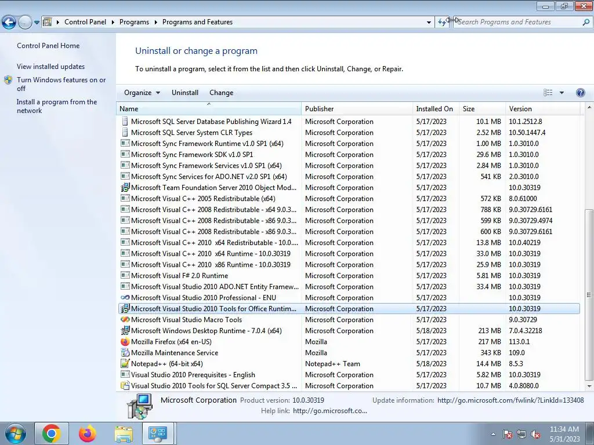The image size is (594, 445).
Task: Go to Programs breadcrumb
Action: coord(134,22)
